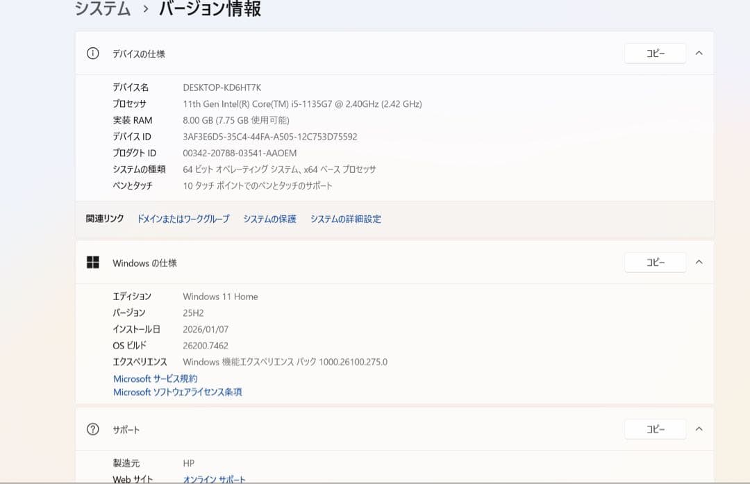This screenshot has width=750, height=484.
Task: Select pen and touch 10 タッチ ポイント value
Action: tap(258, 185)
